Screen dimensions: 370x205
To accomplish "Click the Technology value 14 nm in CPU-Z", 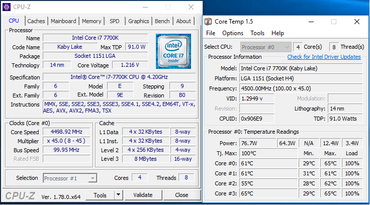I will pyautogui.click(x=57, y=65).
